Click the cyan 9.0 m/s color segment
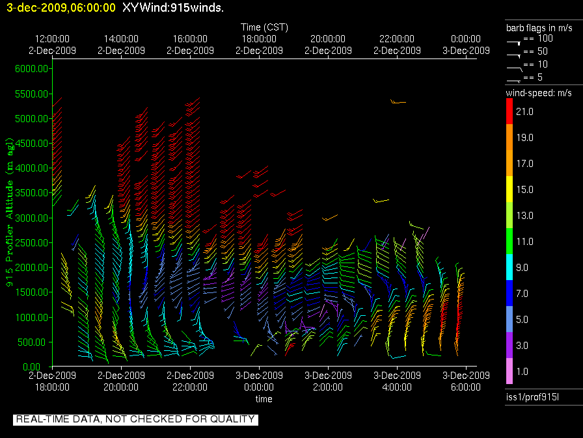 tap(509, 267)
